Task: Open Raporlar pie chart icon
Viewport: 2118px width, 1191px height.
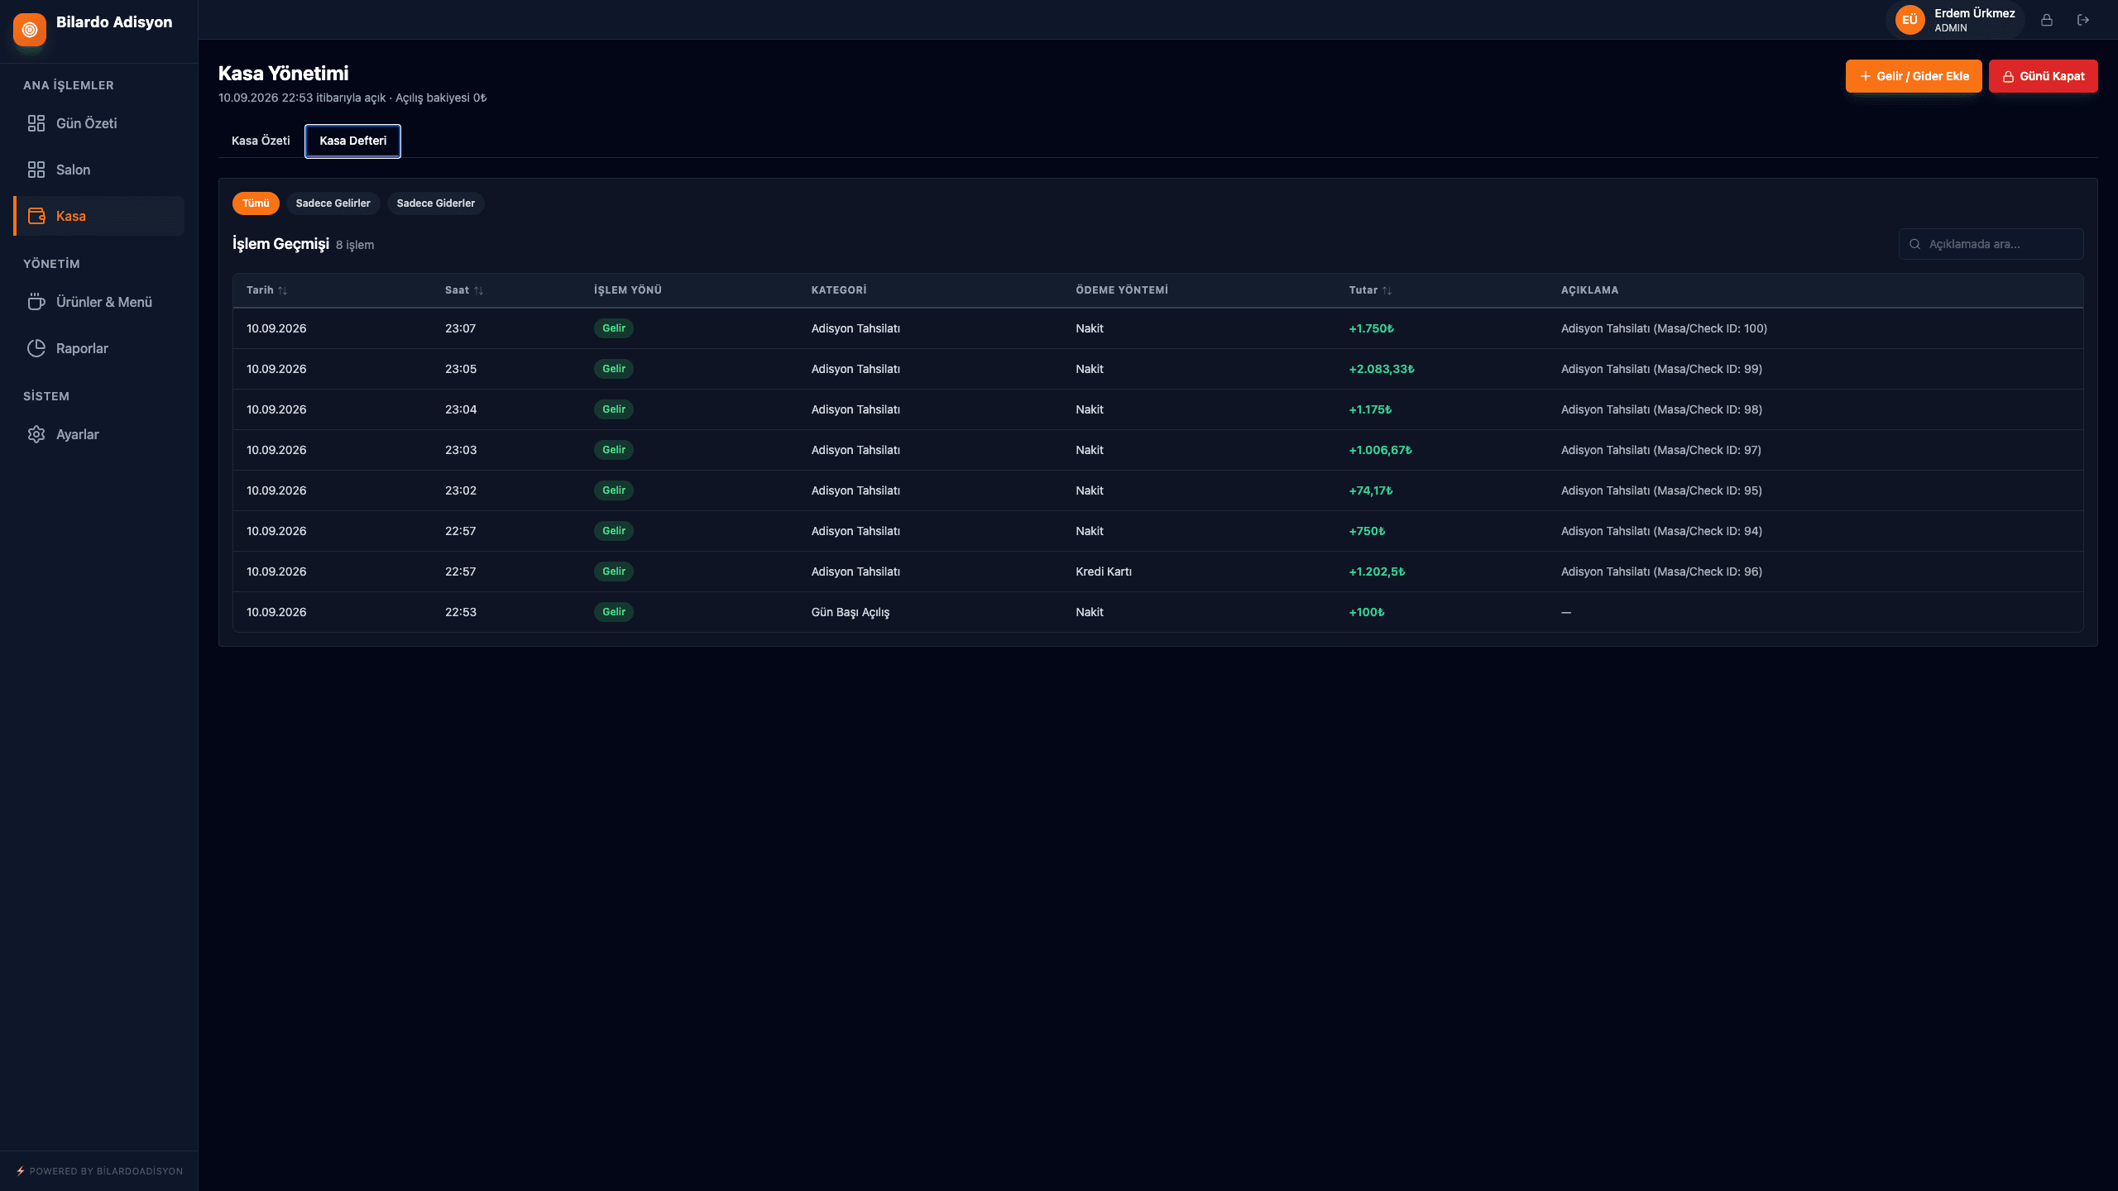Action: (36, 348)
